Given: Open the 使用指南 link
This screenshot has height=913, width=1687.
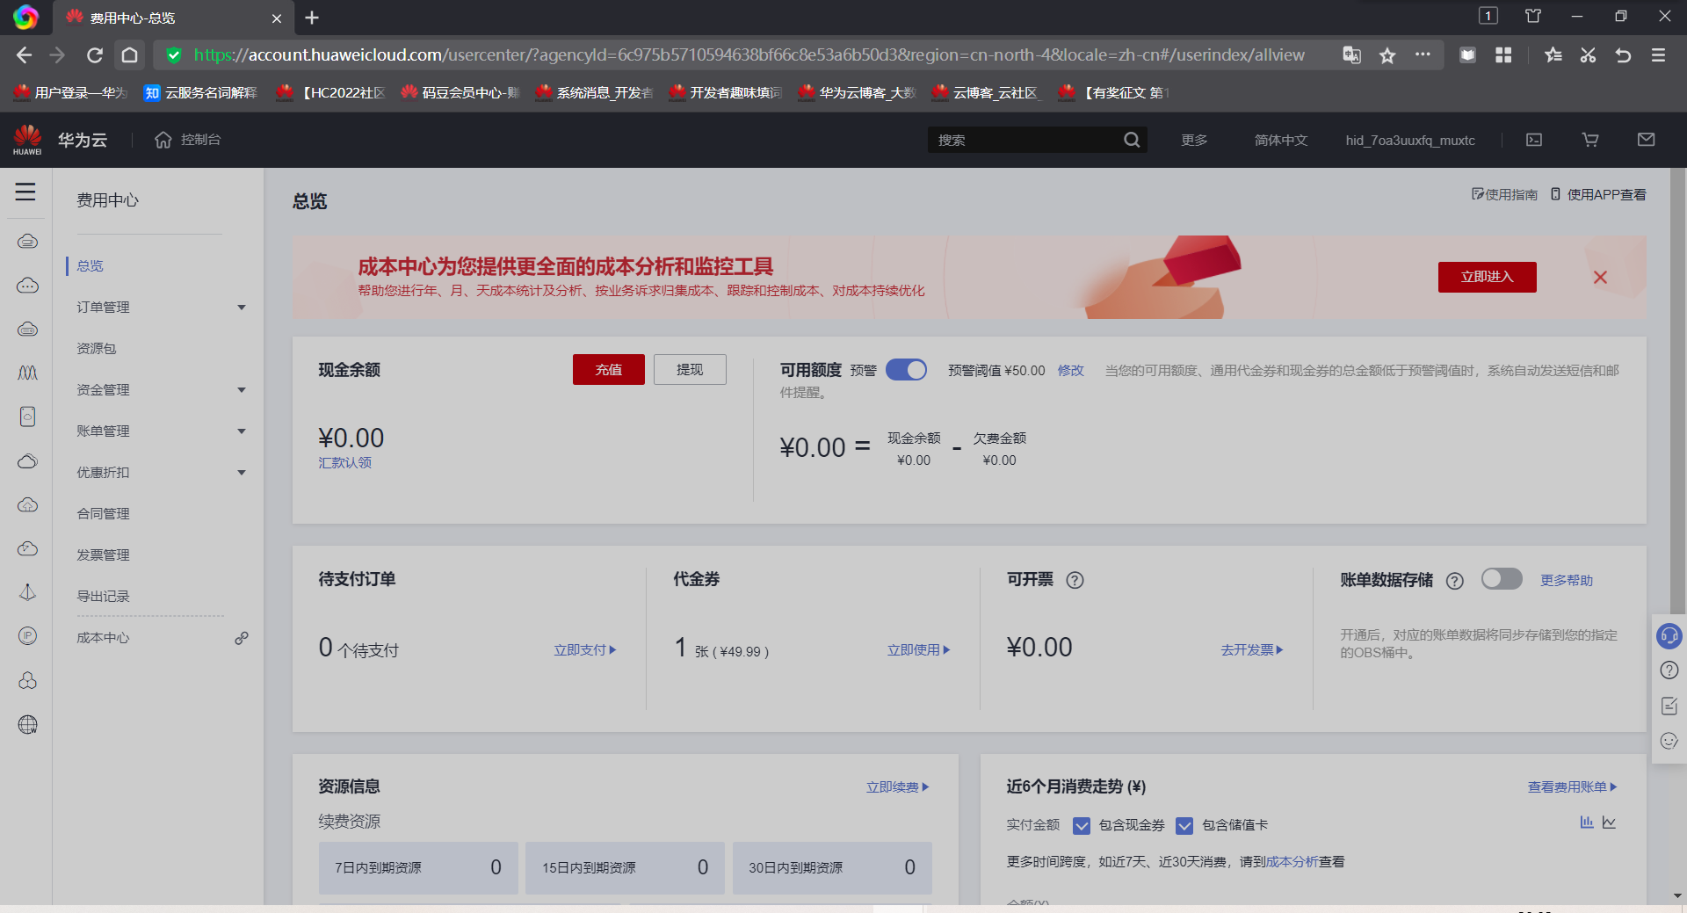Looking at the screenshot, I should pyautogui.click(x=1504, y=194).
